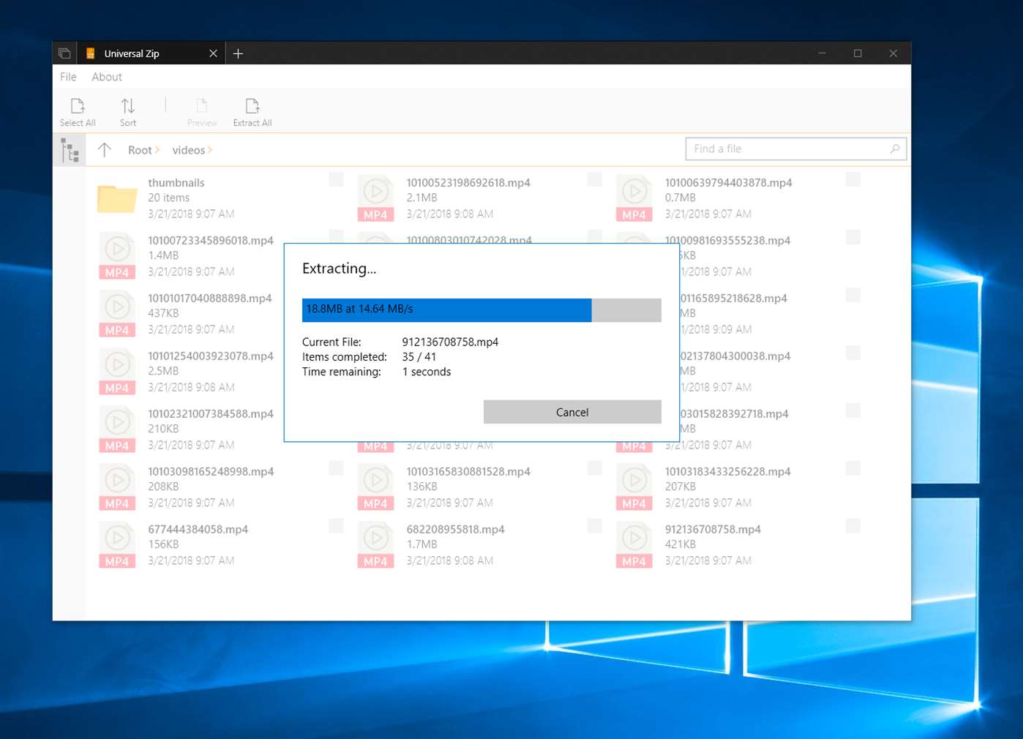Click the 10100639794403878.mp4 file name

728,183
